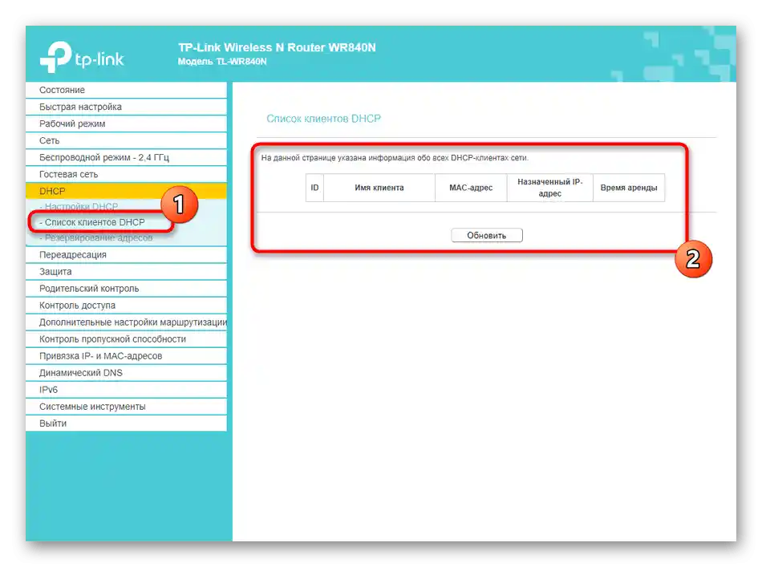This screenshot has width=762, height=567.
Task: Open Резервирование адресов submenu item
Action: 96,237
